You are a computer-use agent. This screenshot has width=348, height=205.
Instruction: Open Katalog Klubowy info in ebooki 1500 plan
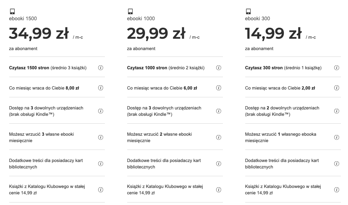pos(101,190)
